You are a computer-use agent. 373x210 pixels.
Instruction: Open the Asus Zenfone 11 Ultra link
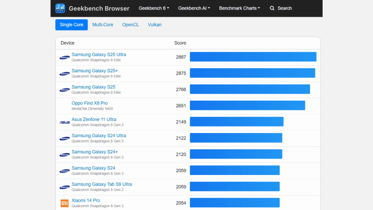94,119
